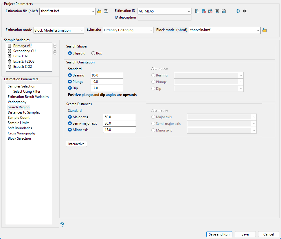Click the add new estimation ID icon

click(x=197, y=11)
